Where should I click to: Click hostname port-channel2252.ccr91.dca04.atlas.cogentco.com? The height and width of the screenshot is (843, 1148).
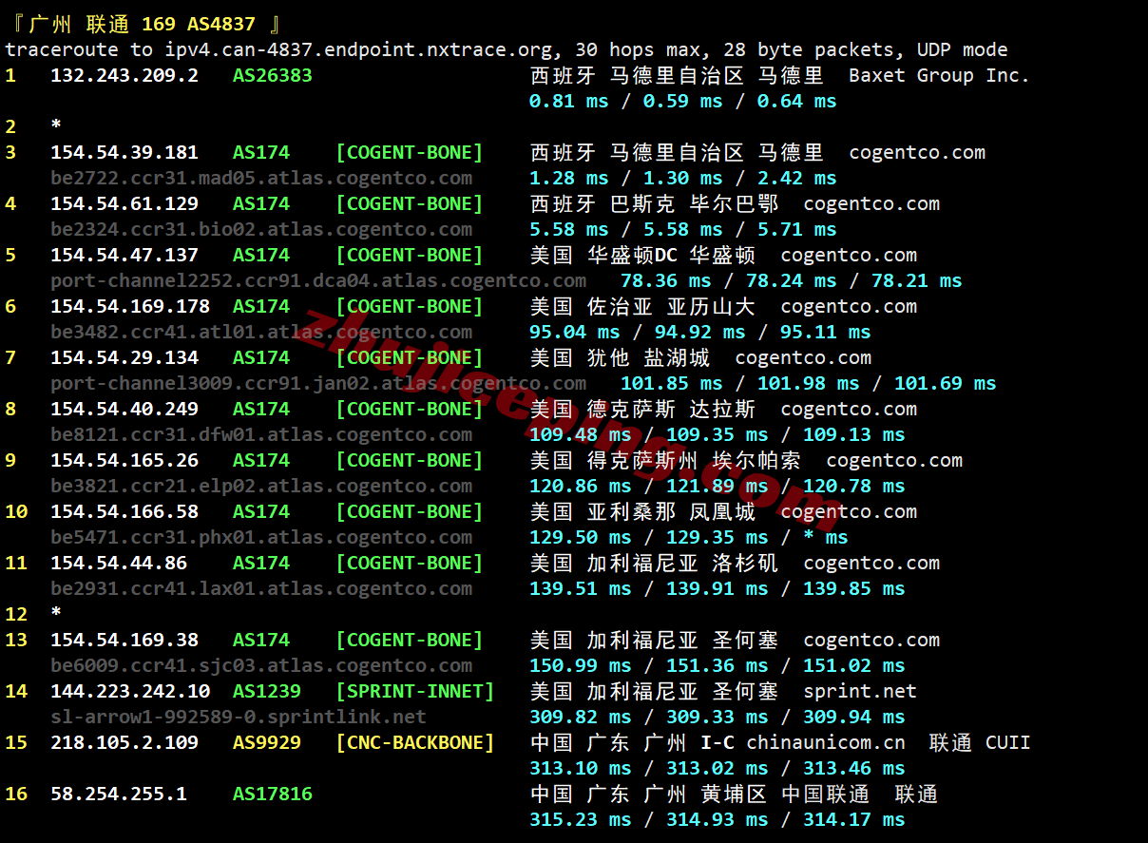pyautogui.click(x=318, y=280)
